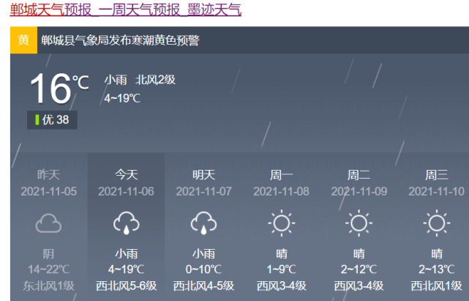This screenshot has height=301, width=469.
Task: Click the 西北风5-6级 wind text
Action: pos(127,286)
